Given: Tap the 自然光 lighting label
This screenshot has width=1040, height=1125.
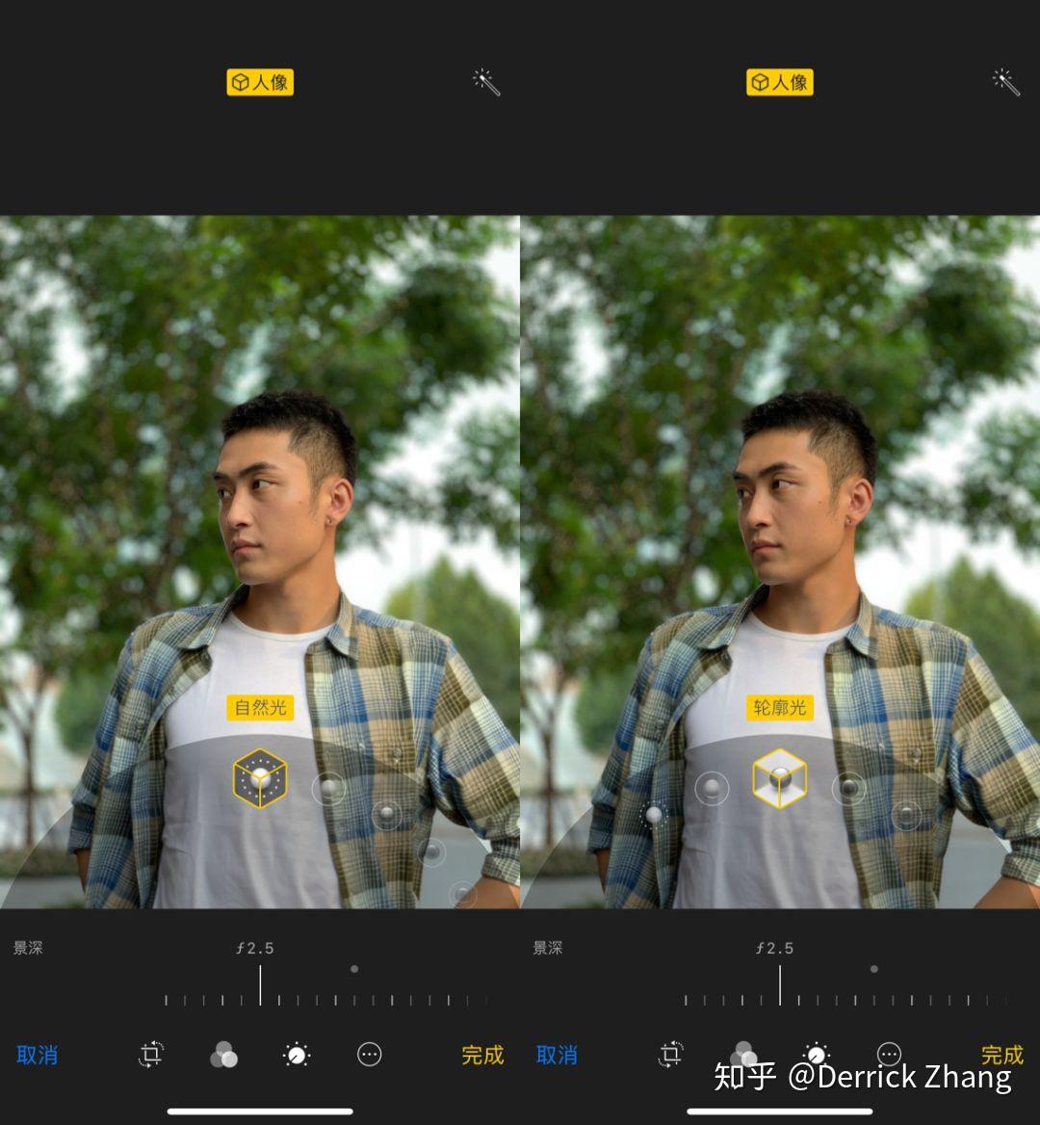Looking at the screenshot, I should [x=260, y=707].
